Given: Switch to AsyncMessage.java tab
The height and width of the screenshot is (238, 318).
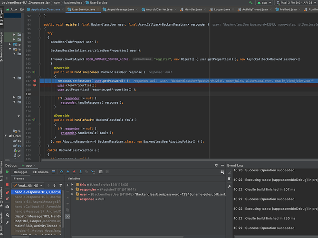Looking at the screenshot, I should [x=120, y=10].
